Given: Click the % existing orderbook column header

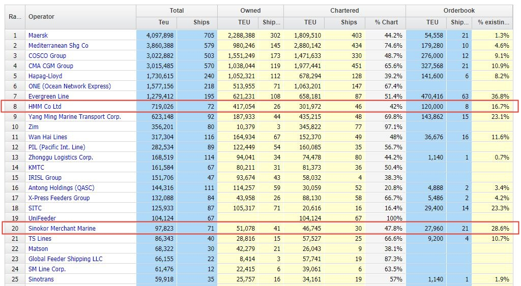Looking at the screenshot, I should (x=493, y=22).
